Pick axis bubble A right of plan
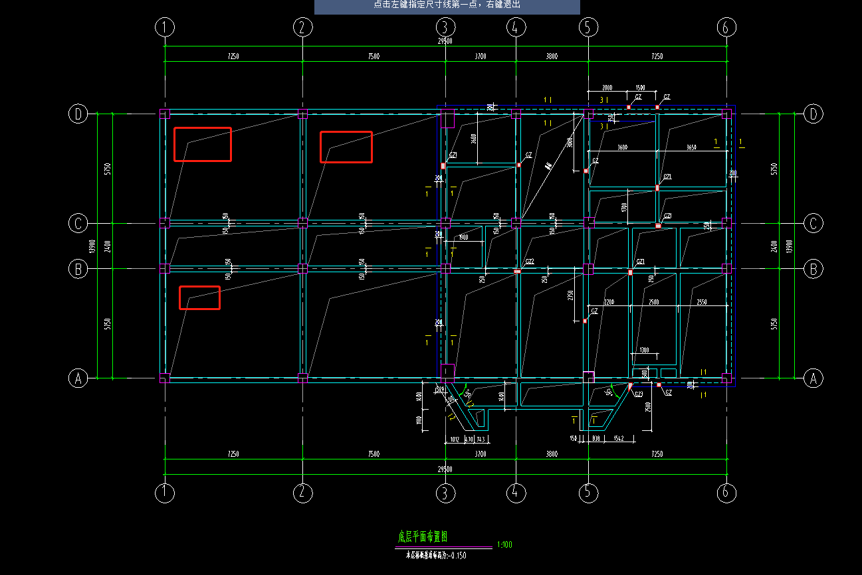 pyautogui.click(x=813, y=378)
